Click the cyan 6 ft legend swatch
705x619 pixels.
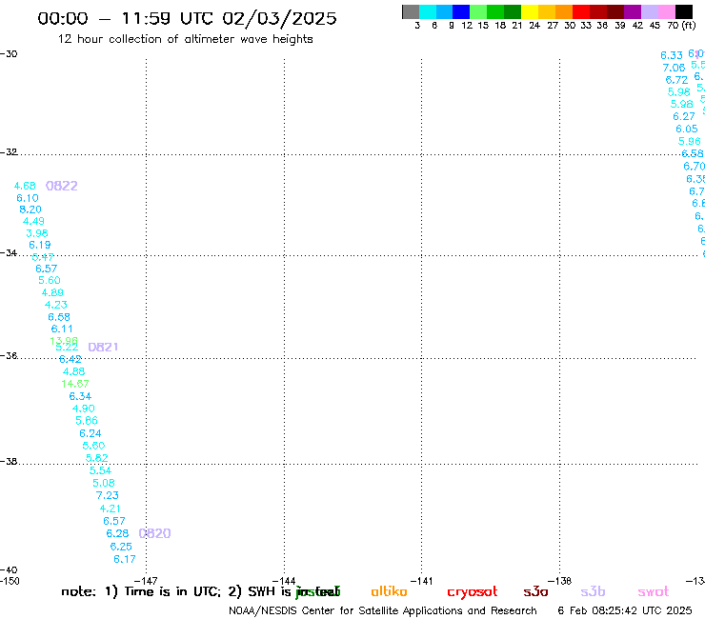click(428, 11)
